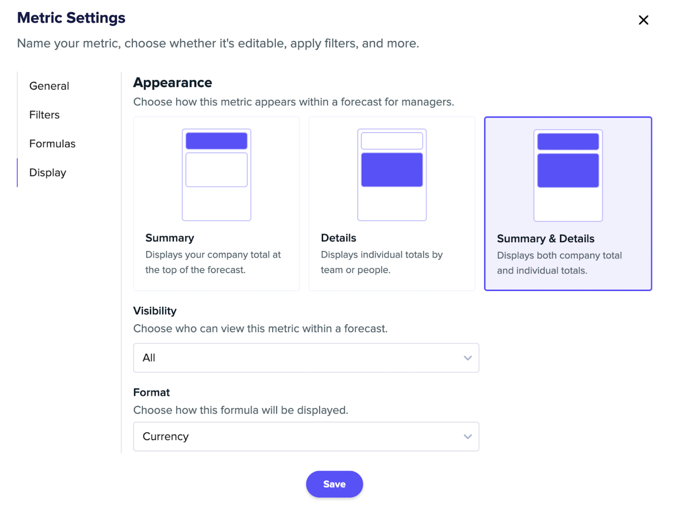The image size is (674, 507).
Task: Click the Summary card title text
Action: tap(170, 238)
